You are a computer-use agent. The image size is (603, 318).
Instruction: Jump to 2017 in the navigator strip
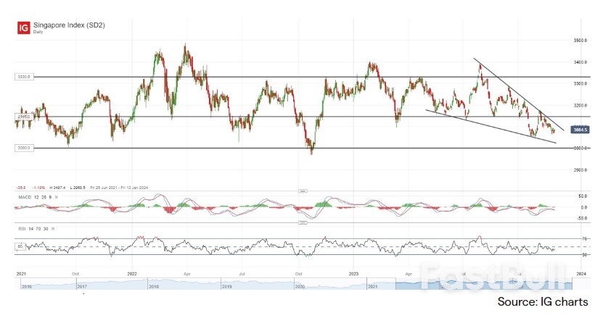click(x=81, y=287)
